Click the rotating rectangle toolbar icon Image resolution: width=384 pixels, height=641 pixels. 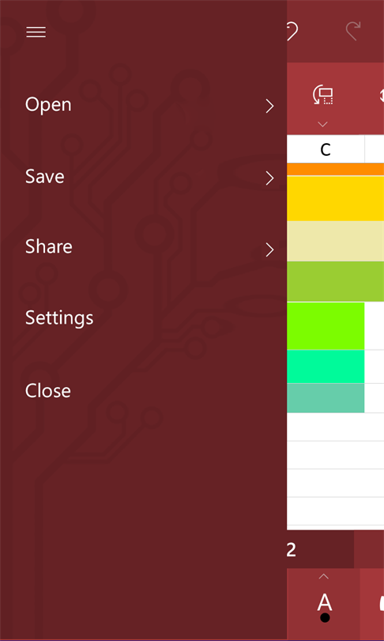[323, 95]
